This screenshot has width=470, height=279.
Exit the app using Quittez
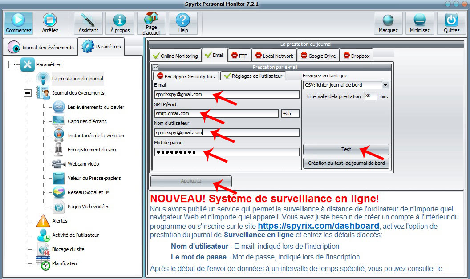451,23
